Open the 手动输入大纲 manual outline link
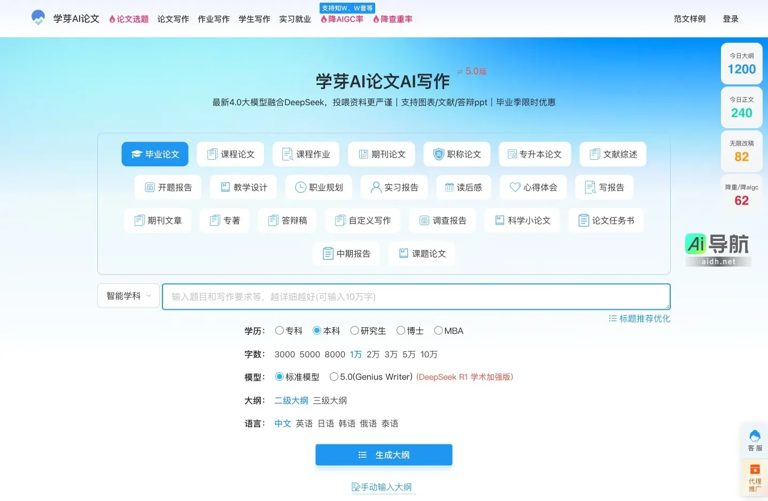Screen dimensions: 768x501 383,487
